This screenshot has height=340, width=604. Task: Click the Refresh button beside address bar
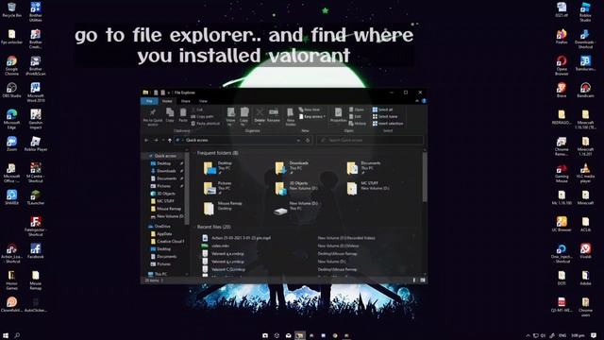click(x=308, y=141)
